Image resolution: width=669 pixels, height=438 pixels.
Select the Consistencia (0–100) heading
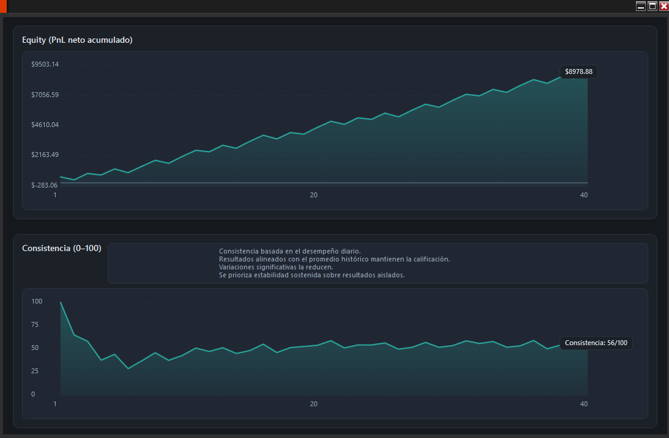pos(62,249)
